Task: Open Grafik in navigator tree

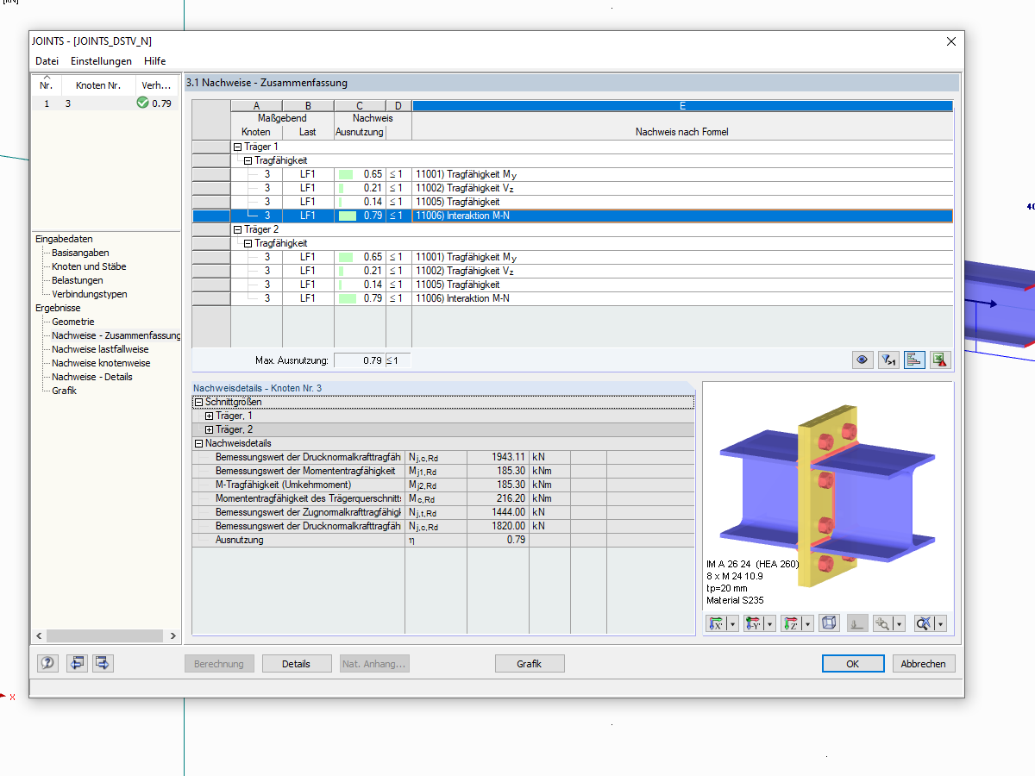Action: pyautogui.click(x=64, y=391)
